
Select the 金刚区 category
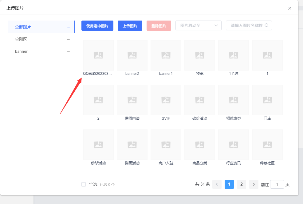point(21,39)
